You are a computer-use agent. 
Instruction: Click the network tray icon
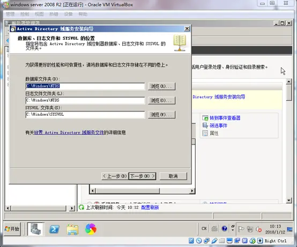click(250, 229)
